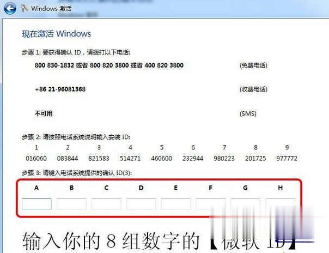Click installation ID group 460600
Screen dimensions: 329x253
[162, 158]
